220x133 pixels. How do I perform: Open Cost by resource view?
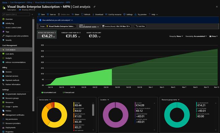(x=113, y=14)
